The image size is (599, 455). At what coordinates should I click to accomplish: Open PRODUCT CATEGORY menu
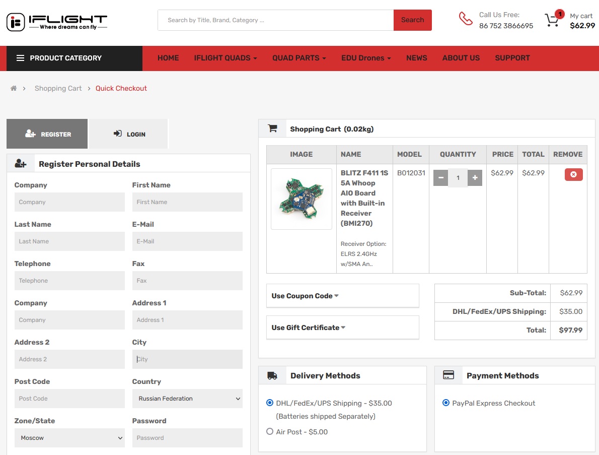[x=74, y=58]
